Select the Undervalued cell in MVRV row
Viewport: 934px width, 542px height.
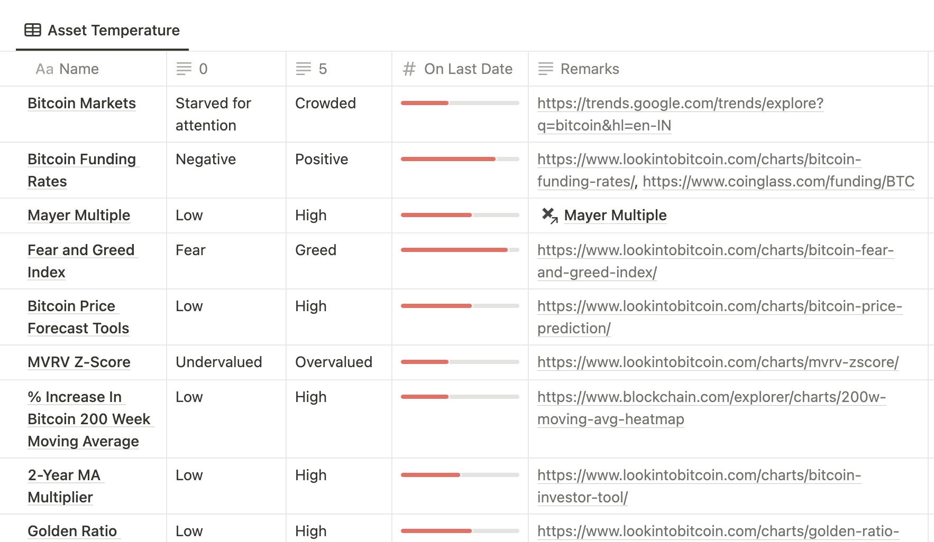coord(218,362)
